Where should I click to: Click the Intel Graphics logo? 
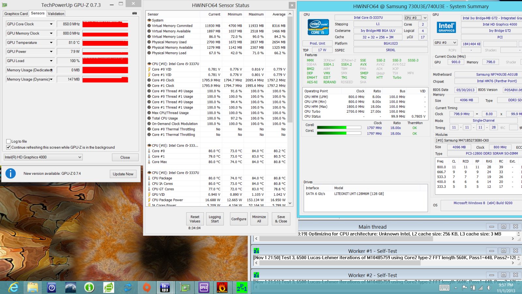pyautogui.click(x=446, y=27)
